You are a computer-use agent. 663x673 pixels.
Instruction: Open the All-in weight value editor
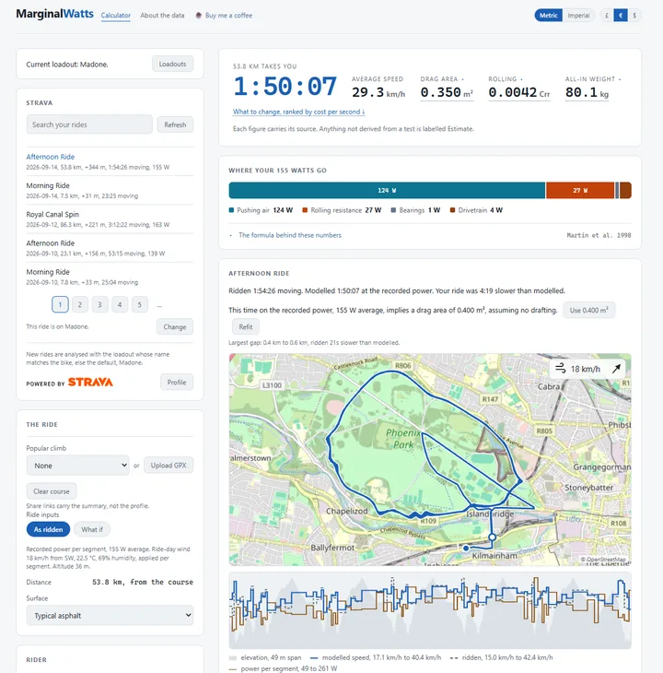pyautogui.click(x=587, y=92)
